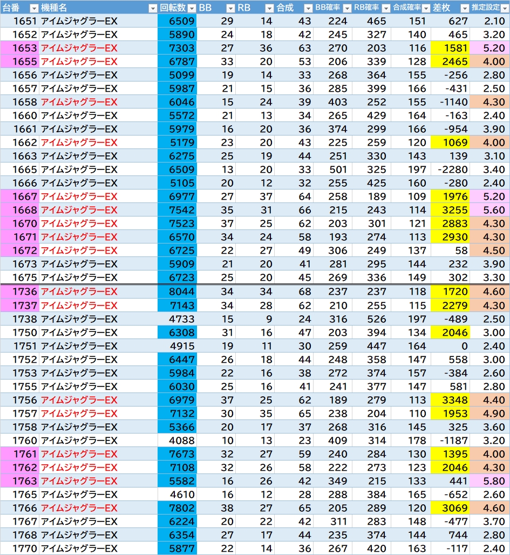The width and height of the screenshot is (510, 555).
Task: Click the yellow 2046 cell in row 1750
Action: click(450, 333)
